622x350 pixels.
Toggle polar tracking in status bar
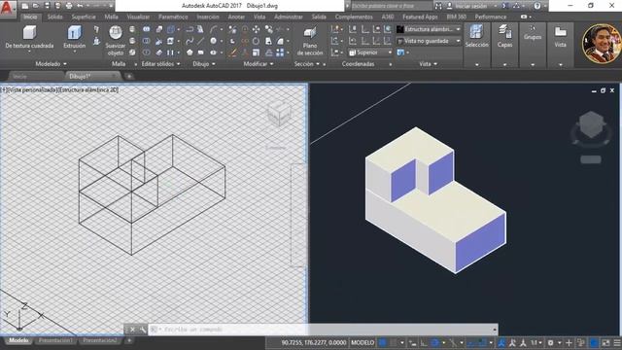(434, 342)
